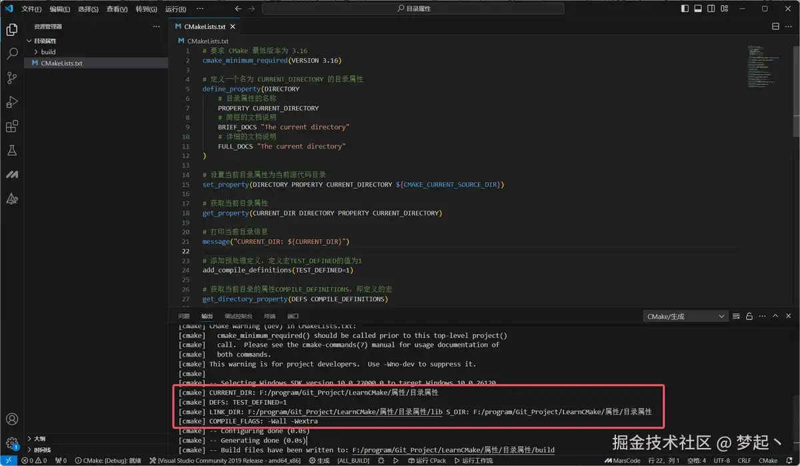This screenshot has height=466, width=800.
Task: Open the Accounts icon
Action: pyautogui.click(x=11, y=419)
